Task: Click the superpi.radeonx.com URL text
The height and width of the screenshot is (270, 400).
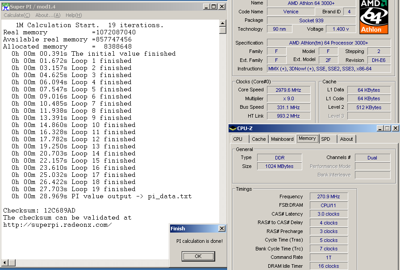Action: tap(58, 225)
